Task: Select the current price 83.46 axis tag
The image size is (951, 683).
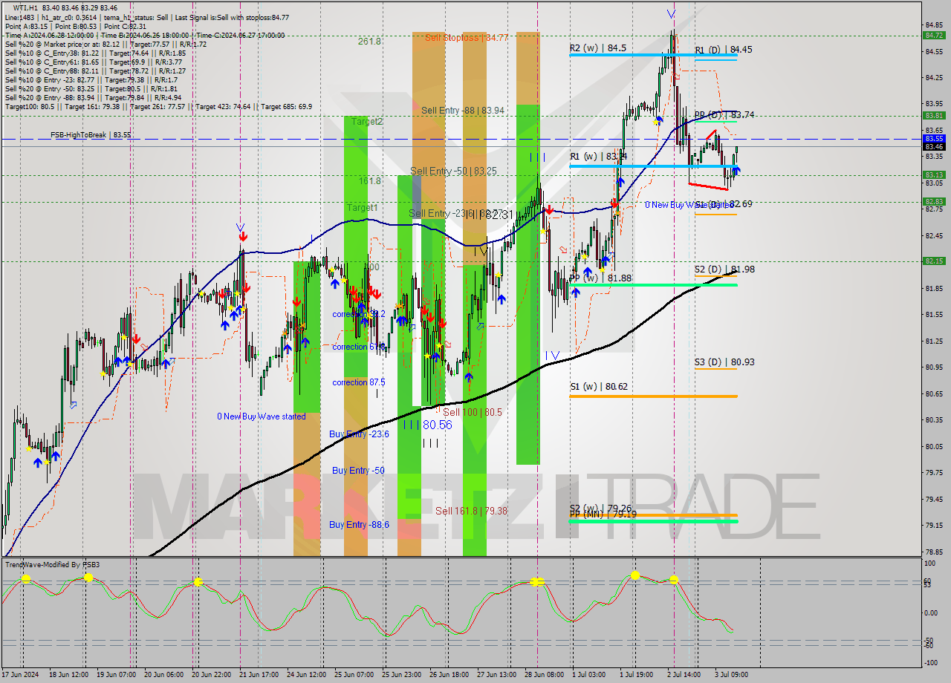Action: coord(934,147)
